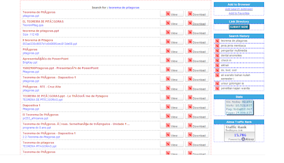Open Teorema de Pitágoras - Diapositiva 1
The image size is (284, 163).
(x=49, y=133)
